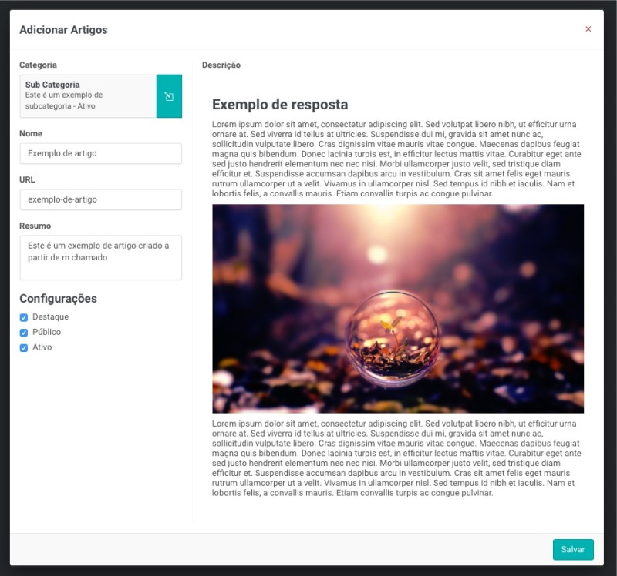617x576 pixels.
Task: Click the Categoria label
Action: [38, 65]
